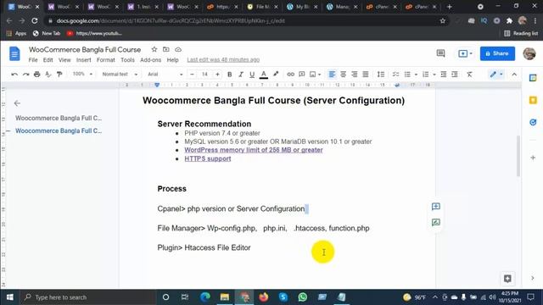Click the Undo icon in the toolbar
Image resolution: width=543 pixels, height=305 pixels.
coord(14,75)
